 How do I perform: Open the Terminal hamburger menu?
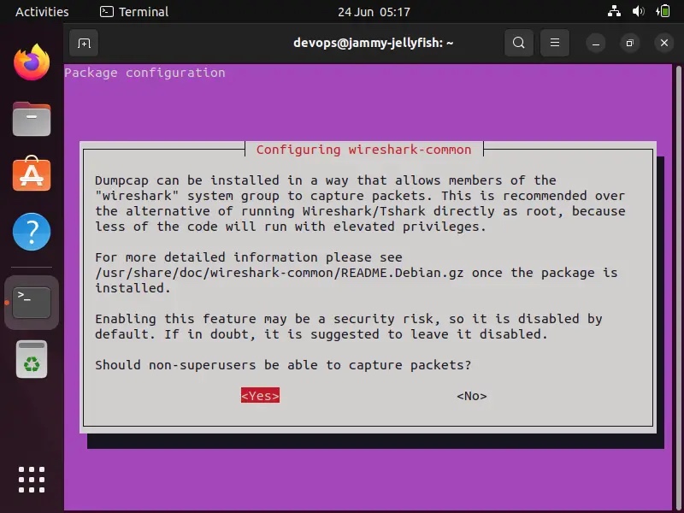[554, 43]
